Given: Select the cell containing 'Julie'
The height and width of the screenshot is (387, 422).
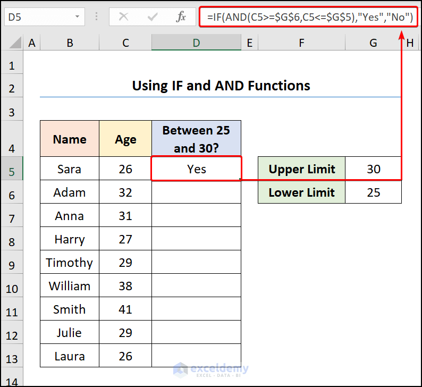Looking at the screenshot, I should [x=70, y=332].
